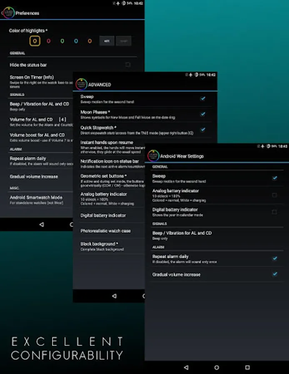Tap the ADVANCED screen app logo
Viewport: 289px width, 374px height.
click(x=81, y=84)
